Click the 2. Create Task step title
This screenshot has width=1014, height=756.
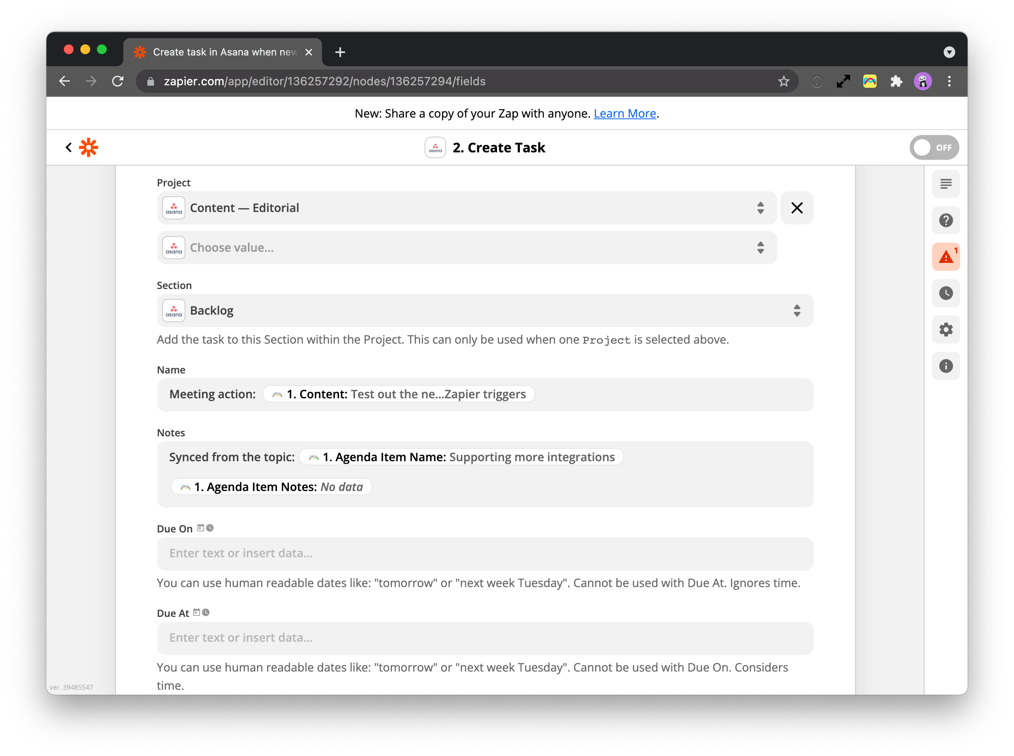[499, 147]
